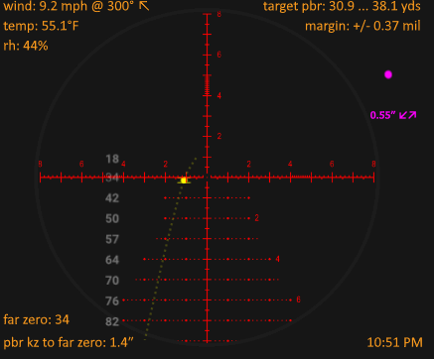This screenshot has width=434, height=359.
Task: Click the reticle center crosshair
Action: tap(208, 178)
